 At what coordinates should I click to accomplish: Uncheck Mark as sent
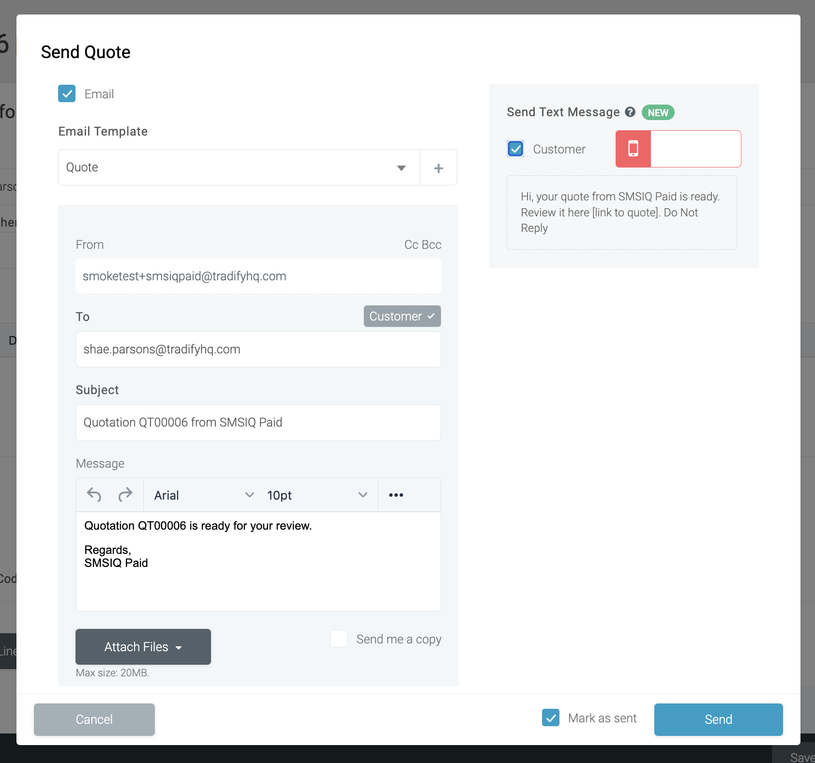[x=551, y=718]
